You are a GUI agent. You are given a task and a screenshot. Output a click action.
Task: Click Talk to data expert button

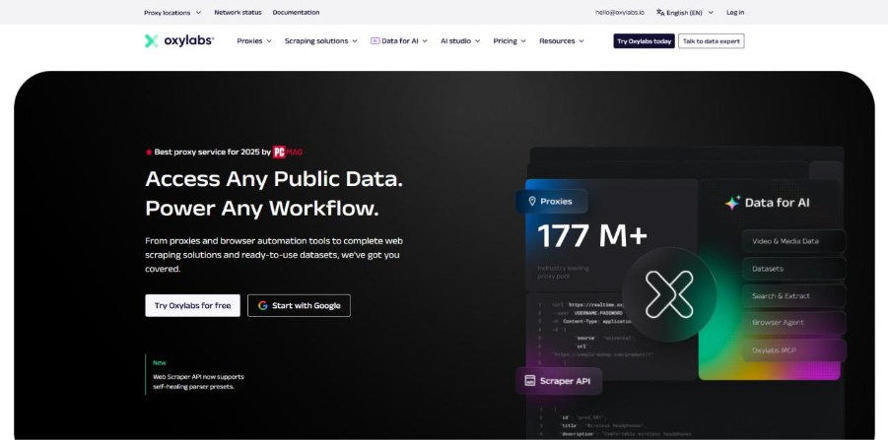click(x=712, y=40)
